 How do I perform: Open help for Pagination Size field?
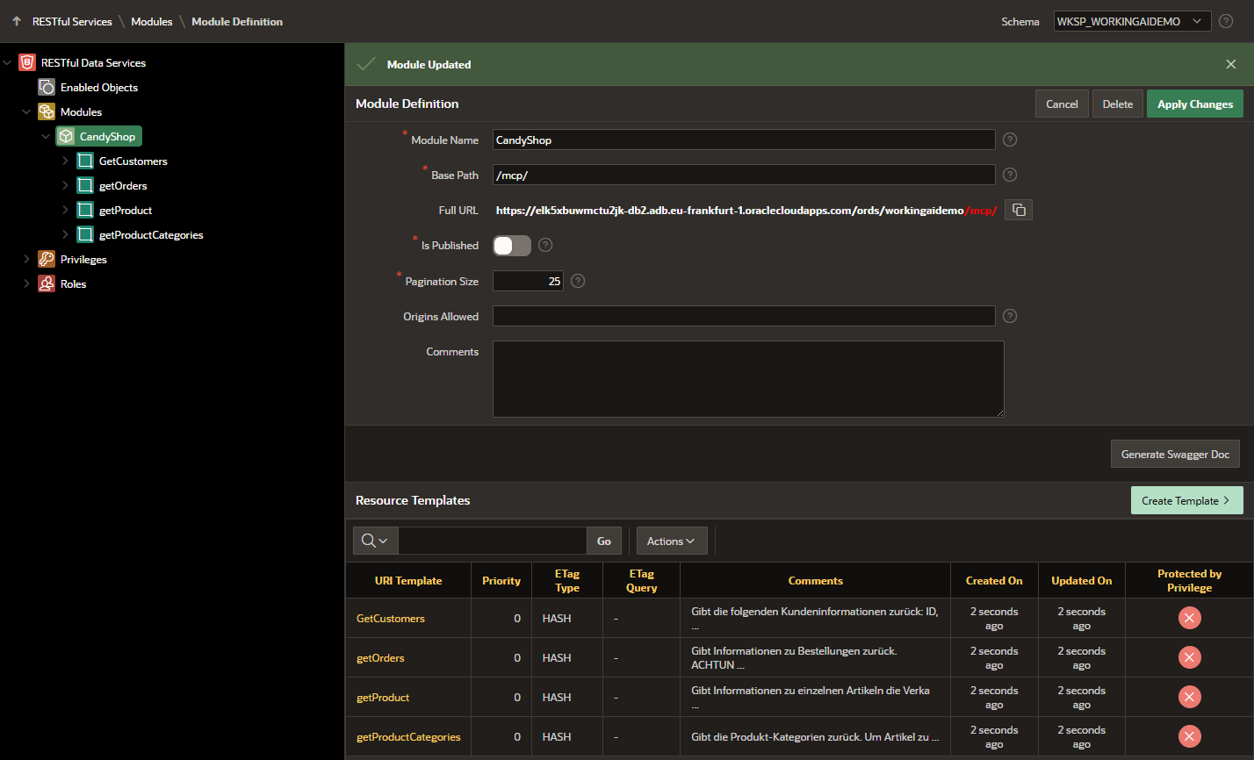(578, 281)
